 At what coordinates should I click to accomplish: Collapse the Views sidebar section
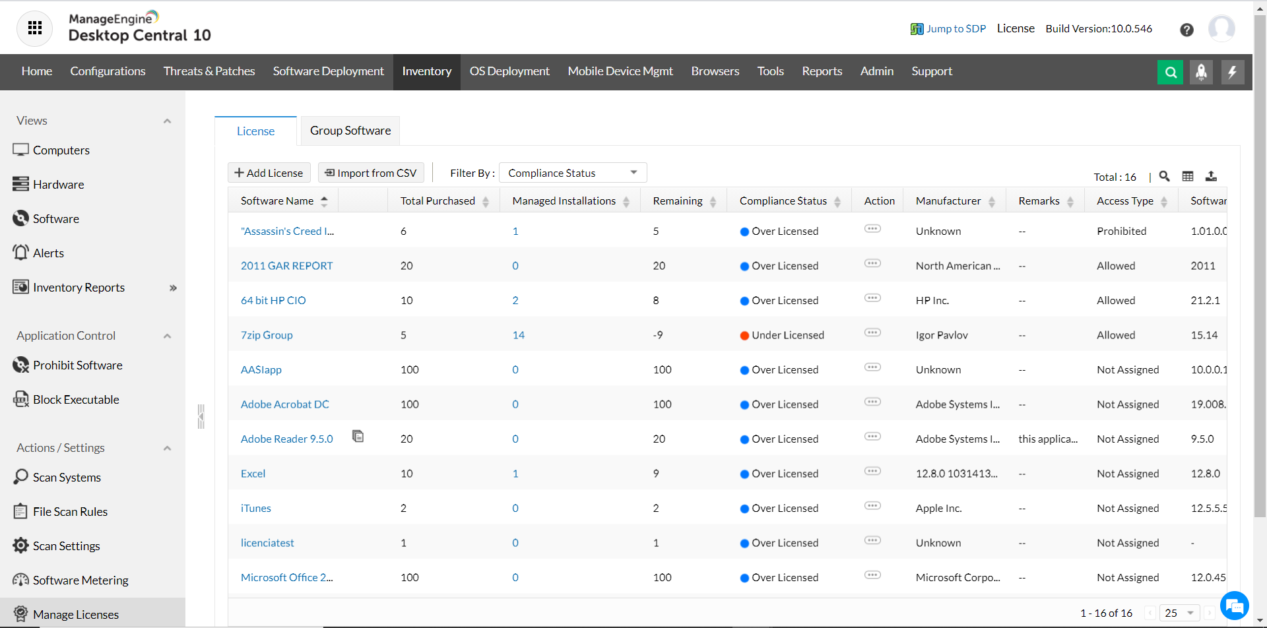[167, 121]
